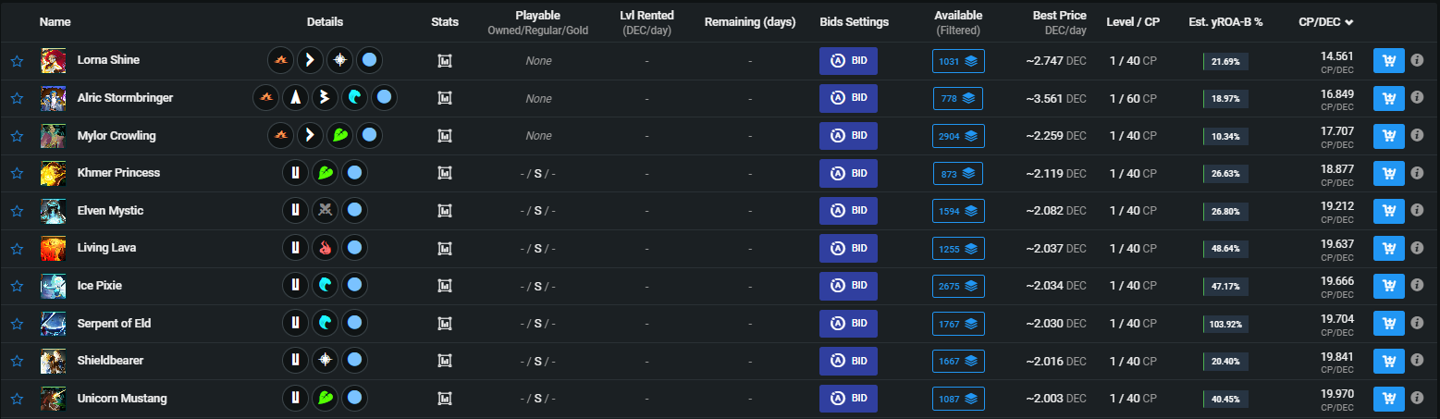Screen dimensions: 1440x419
Task: Sort by the Best Price column header
Action: pos(1060,16)
